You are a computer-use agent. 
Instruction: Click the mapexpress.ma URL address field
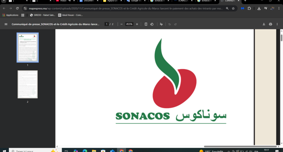point(125,9)
